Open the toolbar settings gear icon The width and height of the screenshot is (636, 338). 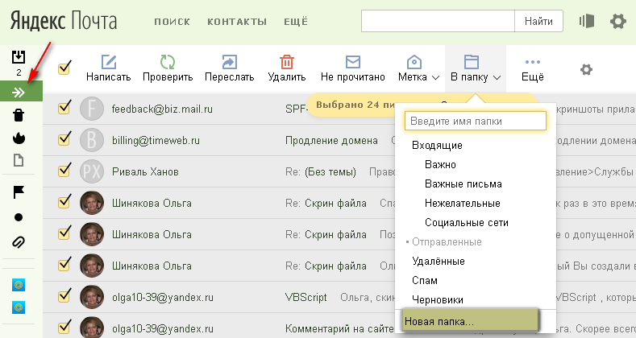point(586,70)
